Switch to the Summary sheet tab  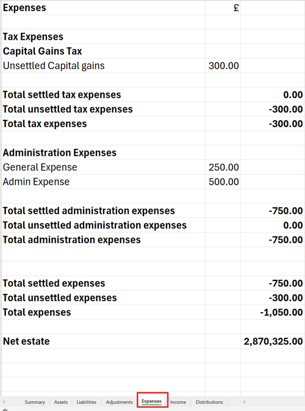point(35,402)
